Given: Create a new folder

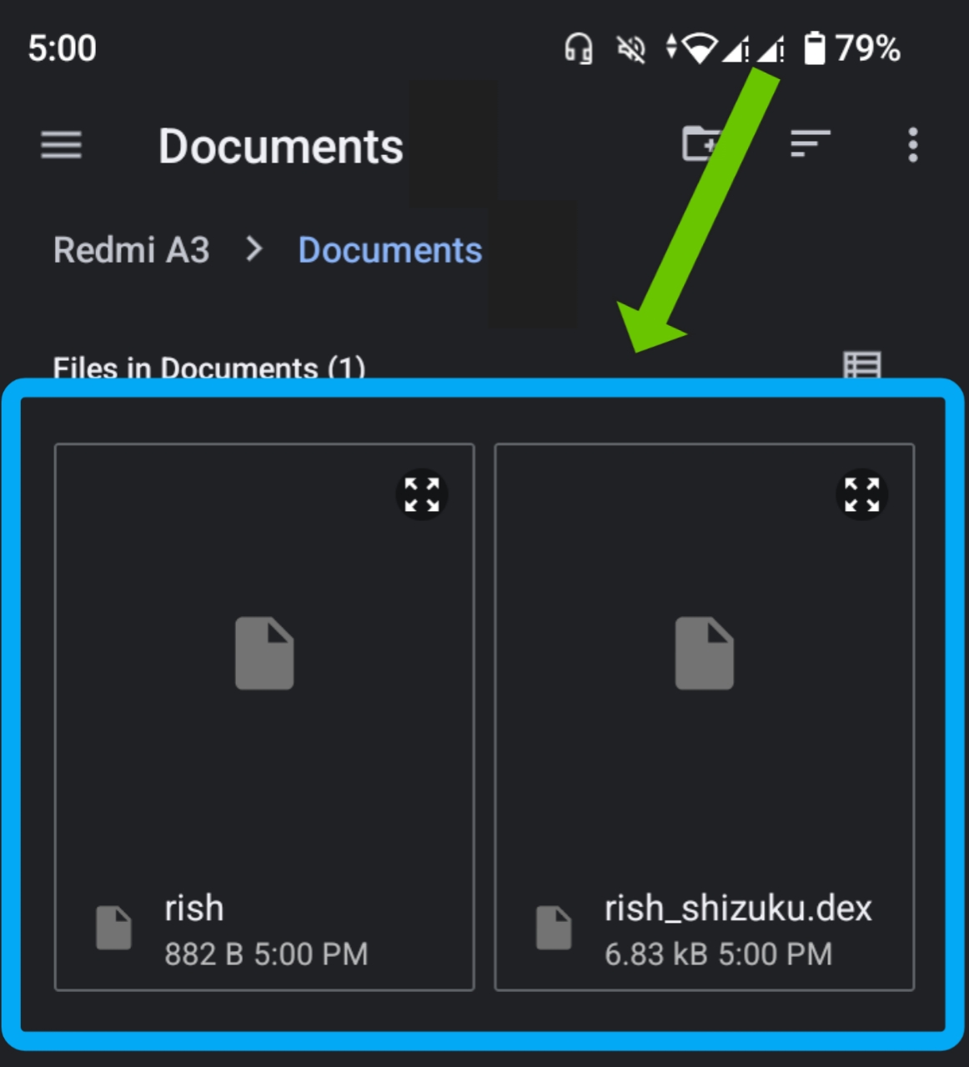Looking at the screenshot, I should [703, 143].
